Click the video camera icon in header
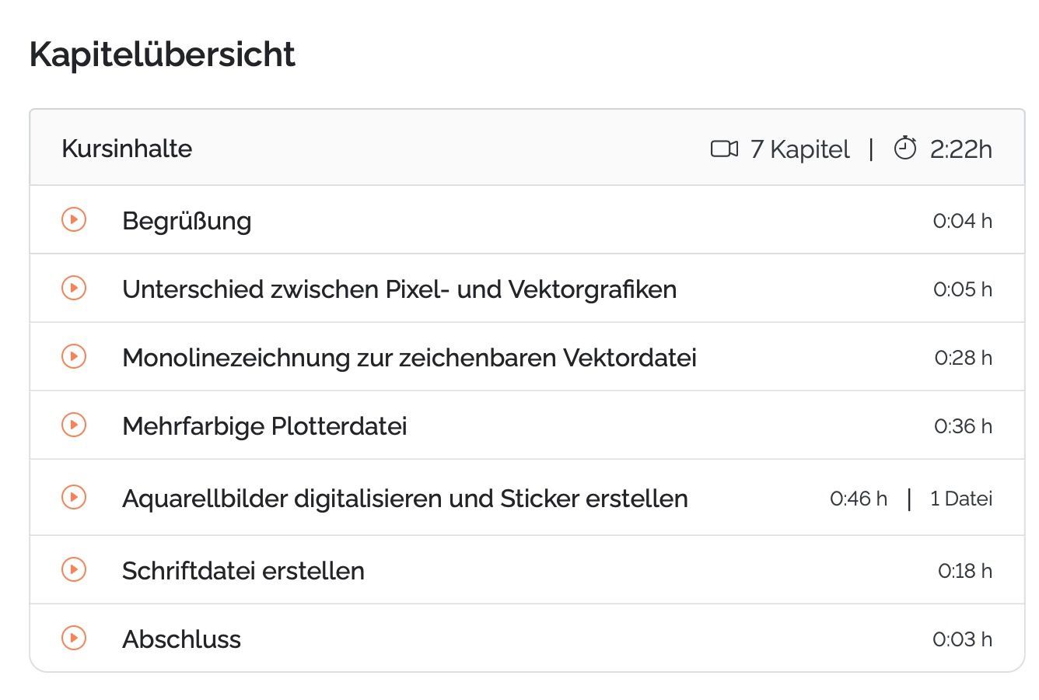 (724, 149)
